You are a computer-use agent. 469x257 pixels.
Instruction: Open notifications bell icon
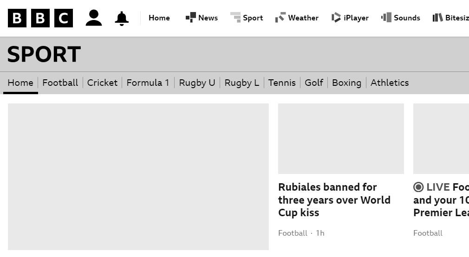point(122,19)
